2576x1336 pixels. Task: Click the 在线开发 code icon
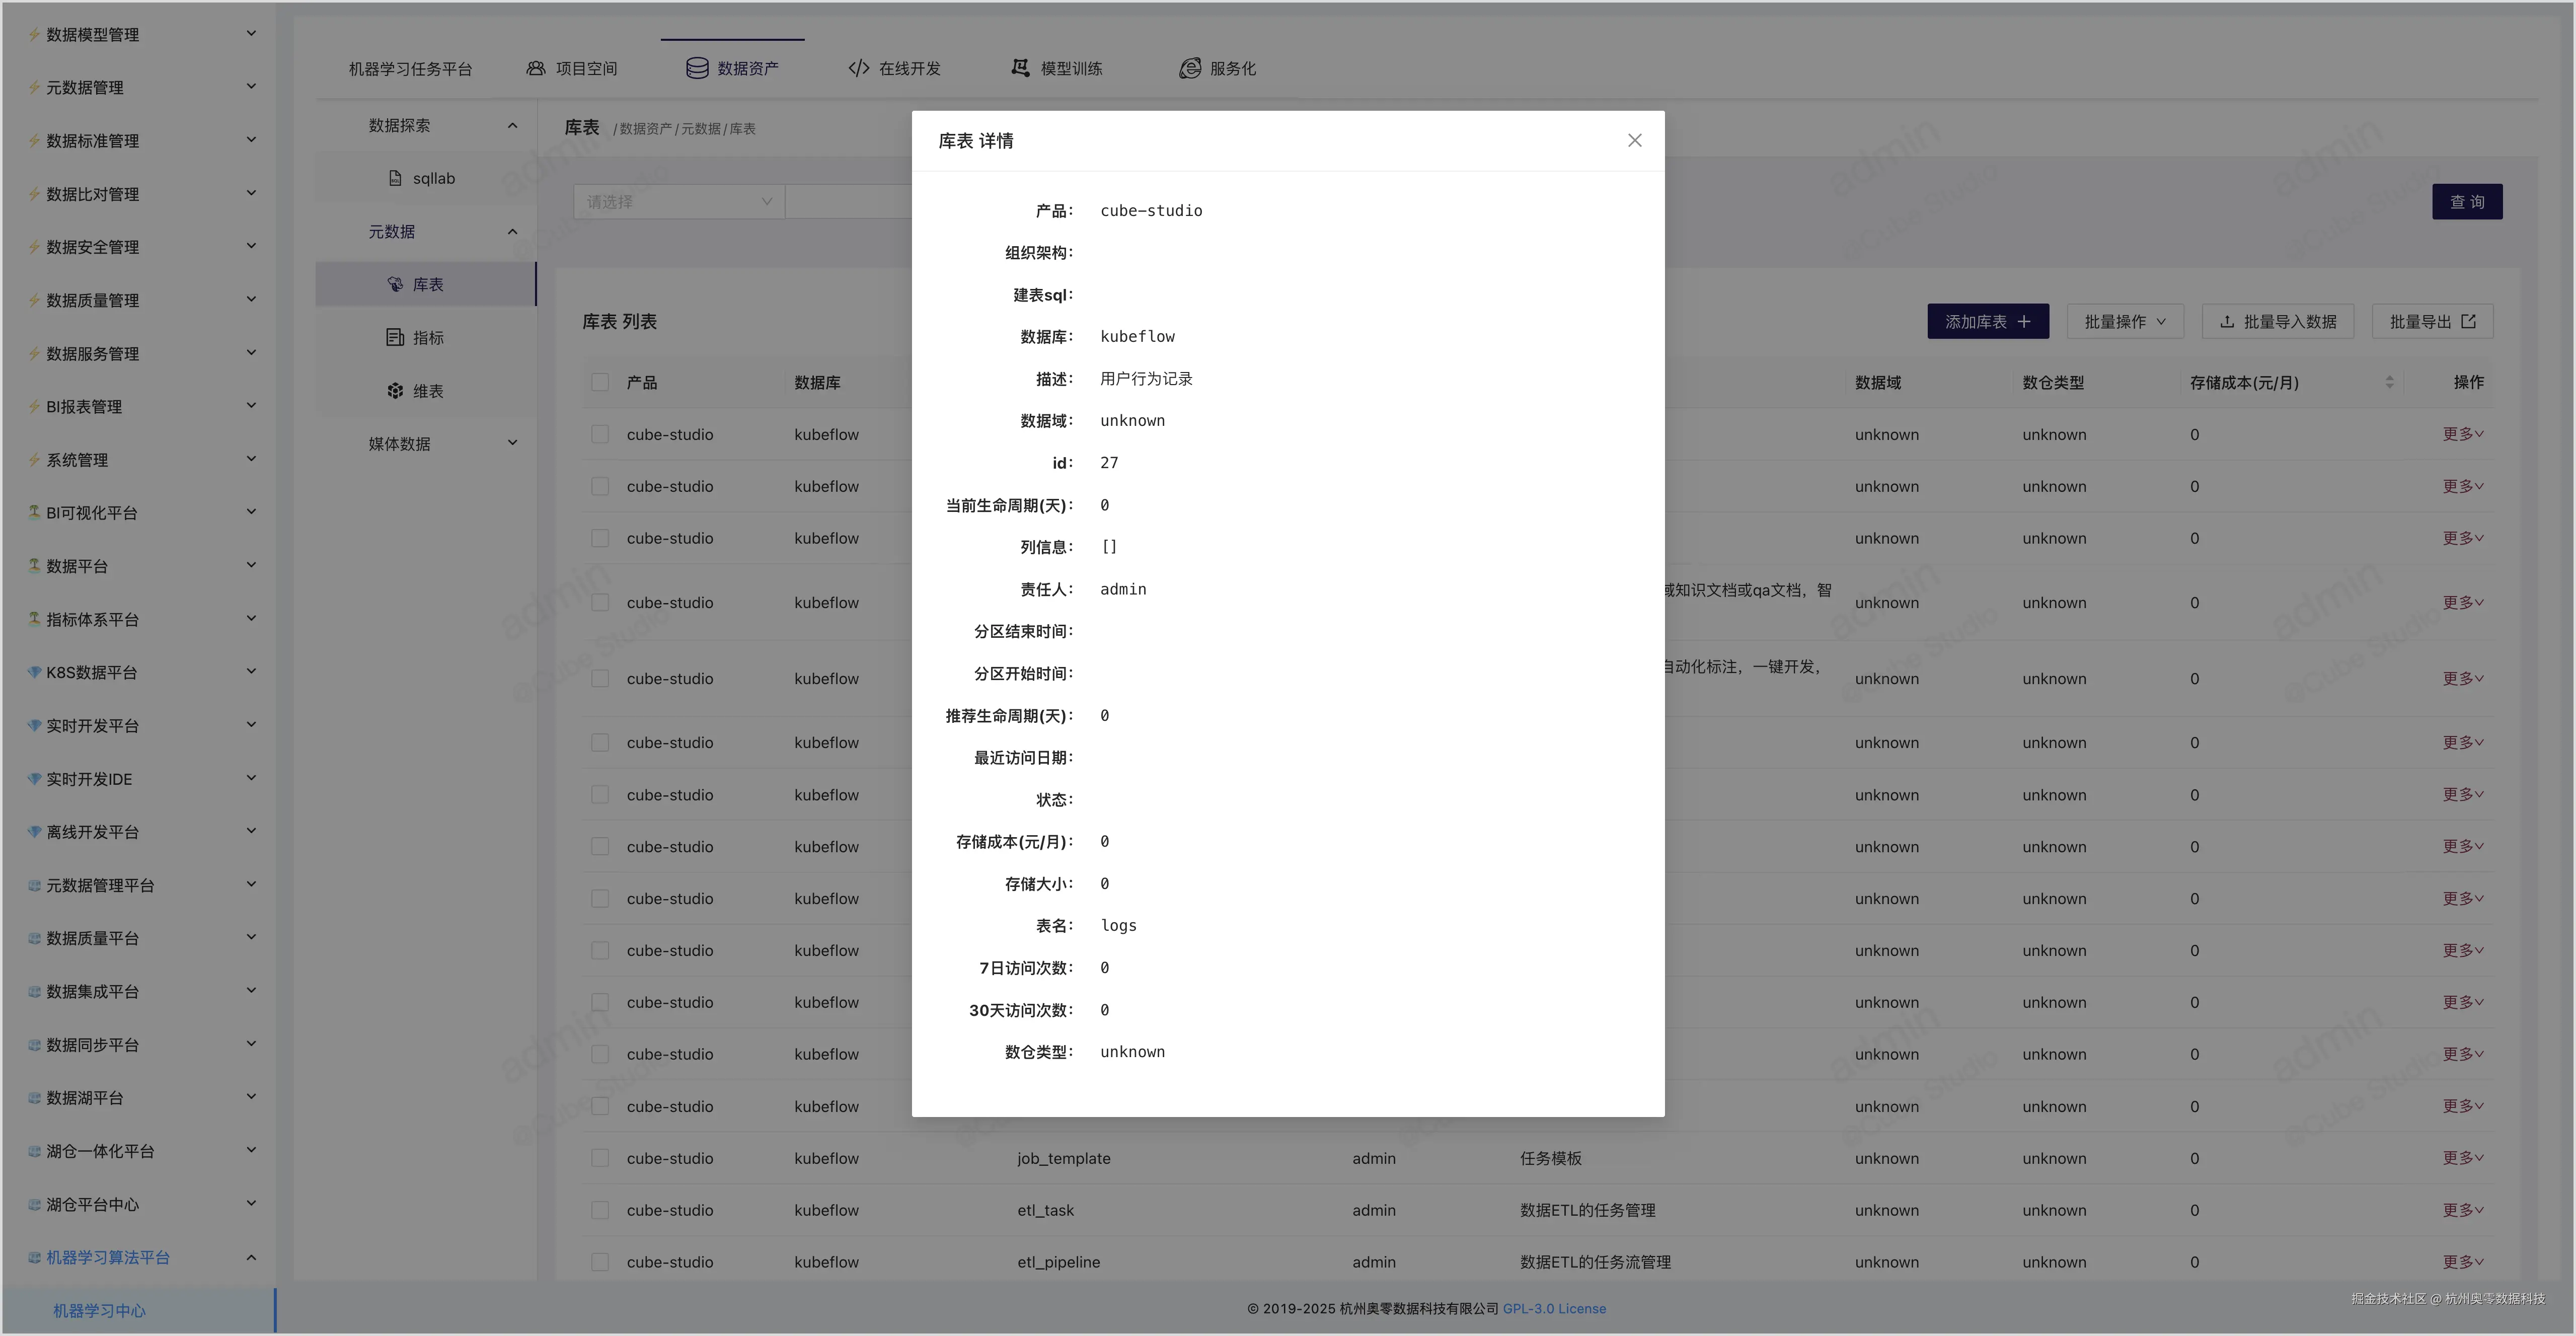(x=858, y=68)
